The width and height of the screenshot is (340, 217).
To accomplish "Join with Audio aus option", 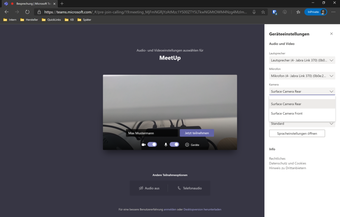I will coord(149,188).
